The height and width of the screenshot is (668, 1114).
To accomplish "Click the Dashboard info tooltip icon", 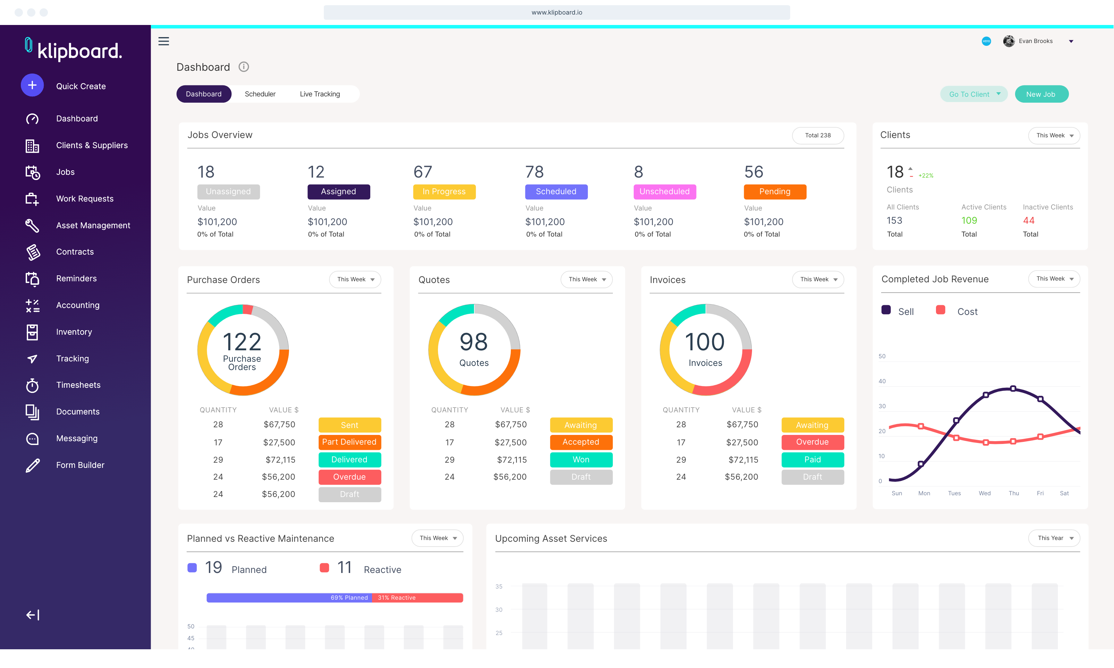I will (244, 67).
